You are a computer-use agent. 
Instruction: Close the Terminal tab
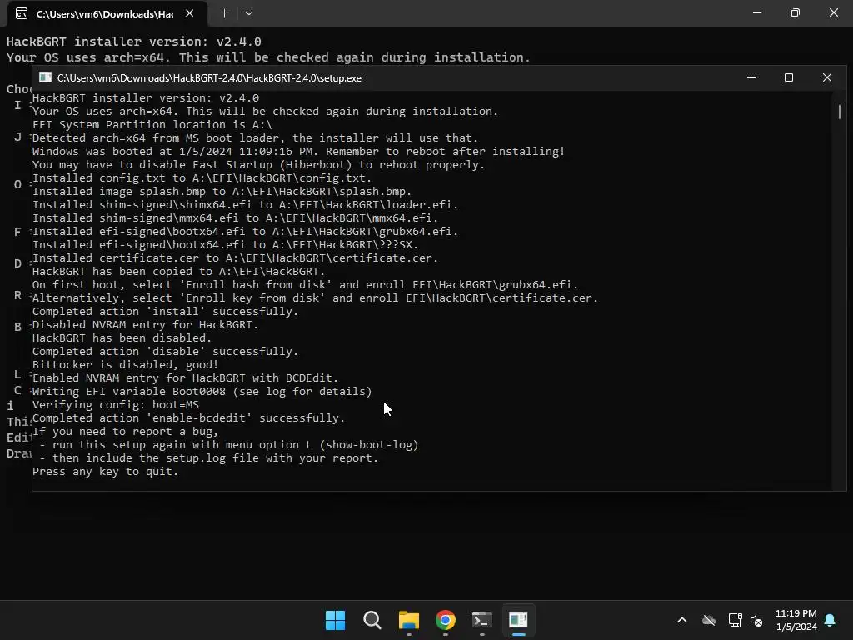pyautogui.click(x=189, y=13)
